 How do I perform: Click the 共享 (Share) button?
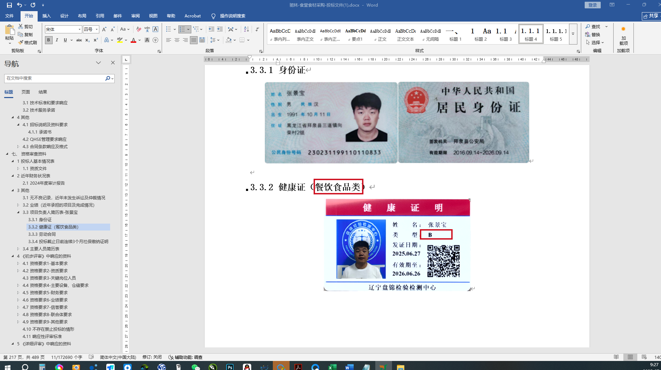pyautogui.click(x=652, y=16)
